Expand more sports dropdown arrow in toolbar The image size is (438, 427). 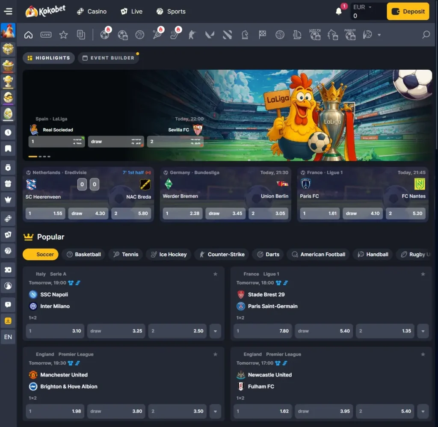pyautogui.click(x=379, y=35)
